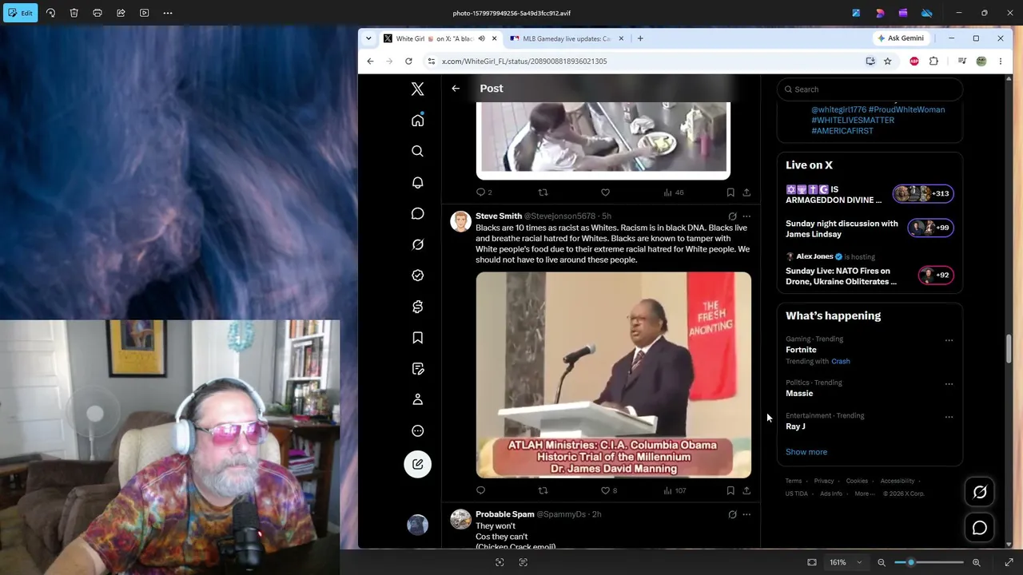
Task: Open X Notifications bell
Action: coord(417,182)
